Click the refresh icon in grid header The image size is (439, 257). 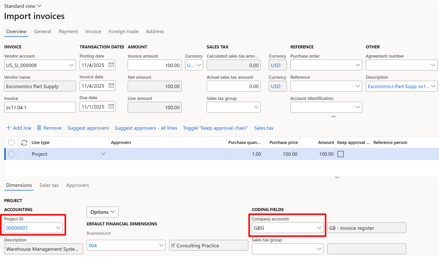click(x=24, y=142)
